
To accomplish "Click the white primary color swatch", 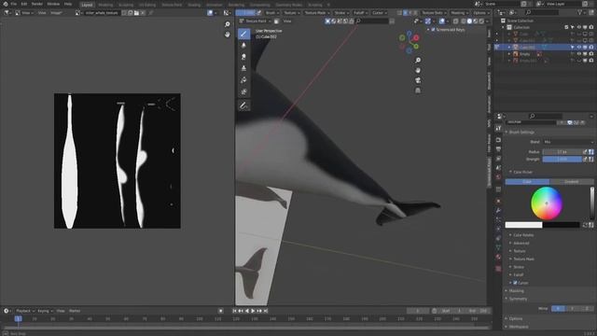I will (523, 225).
